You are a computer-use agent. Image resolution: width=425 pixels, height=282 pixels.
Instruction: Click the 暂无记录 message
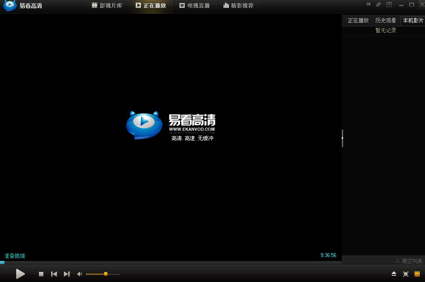click(386, 30)
